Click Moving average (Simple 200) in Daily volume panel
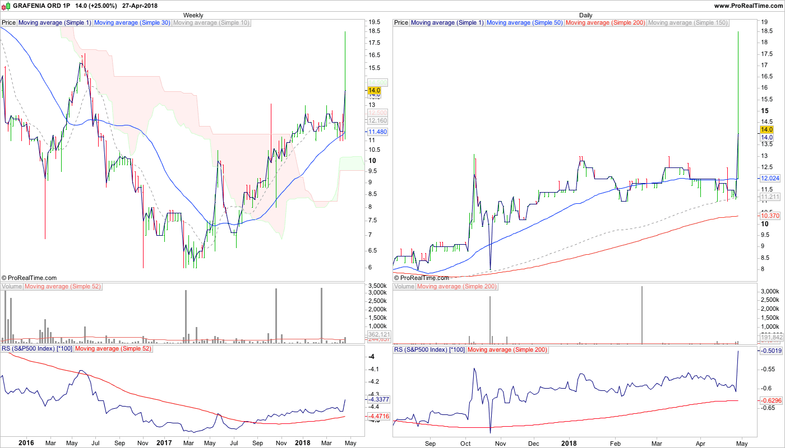Viewport: 785px width, 448px height. click(457, 287)
